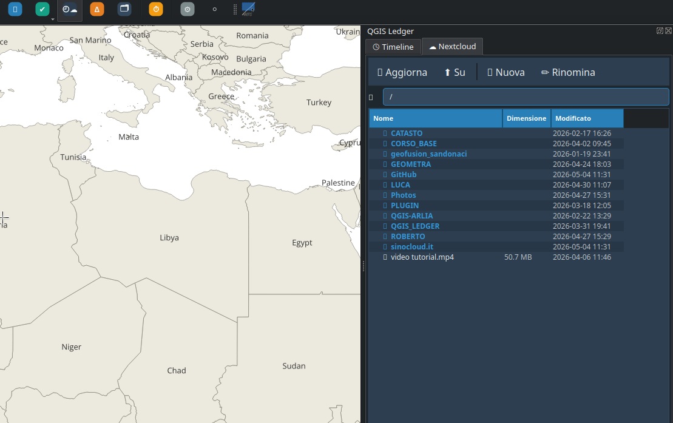Click the WFS select features icon
Image resolution: width=673 pixels, height=423 pixels.
(x=248, y=9)
